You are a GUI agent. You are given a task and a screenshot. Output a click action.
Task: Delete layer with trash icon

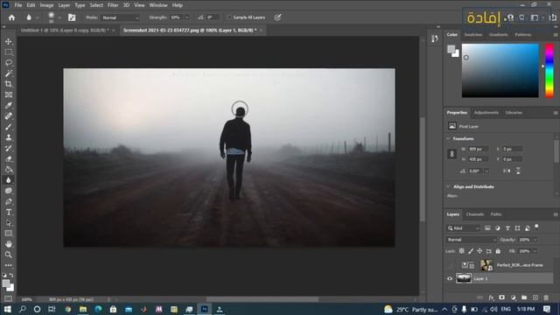[x=546, y=297]
